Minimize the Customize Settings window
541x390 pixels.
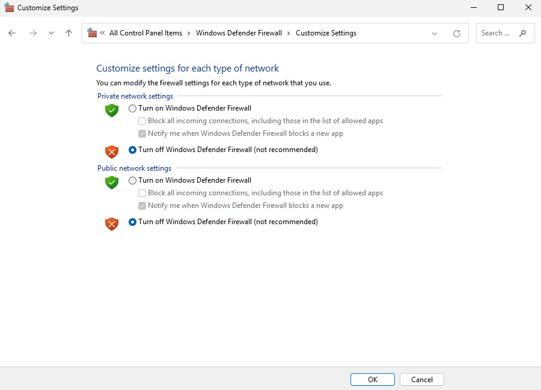pyautogui.click(x=474, y=8)
